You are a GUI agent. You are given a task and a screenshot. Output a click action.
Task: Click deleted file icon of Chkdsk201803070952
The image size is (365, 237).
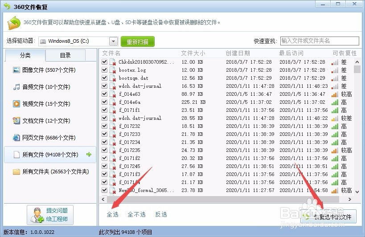coord(113,62)
